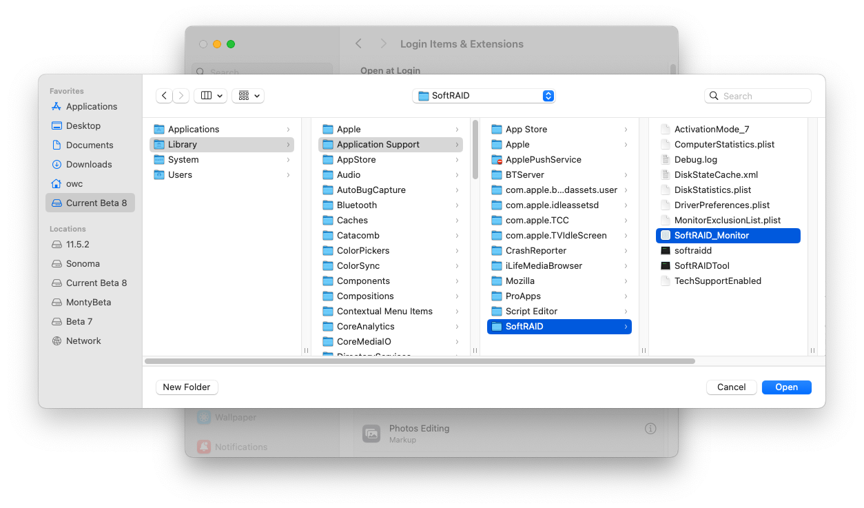The width and height of the screenshot is (864, 508).
Task: Select the Sonoma volume under Locations
Action: pyautogui.click(x=83, y=263)
